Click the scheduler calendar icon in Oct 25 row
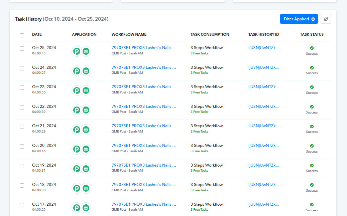Screen dimensions: 347x216 pyautogui.click(x=86, y=51)
